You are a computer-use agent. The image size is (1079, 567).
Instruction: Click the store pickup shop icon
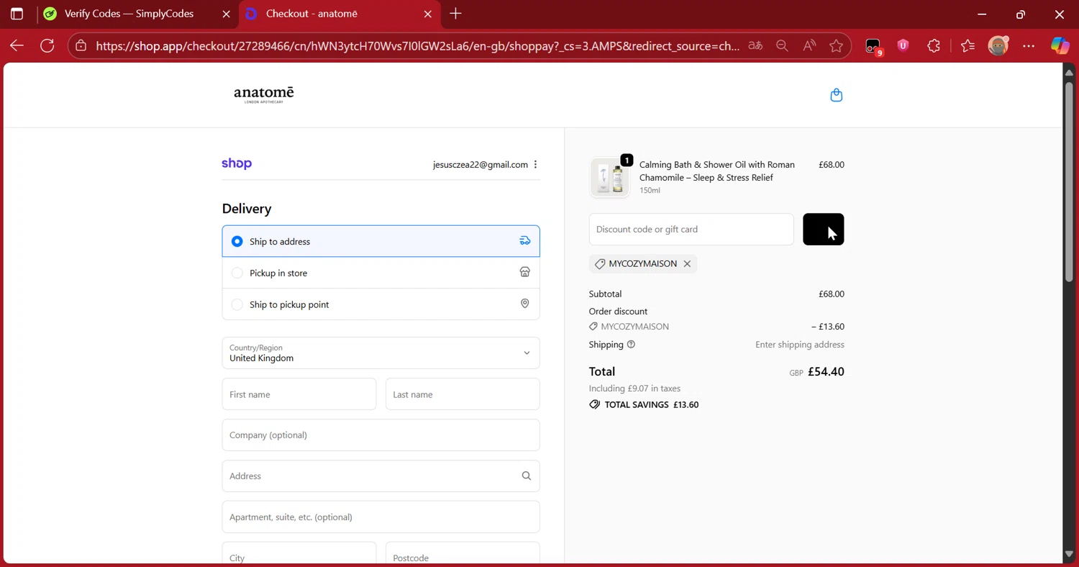click(524, 272)
